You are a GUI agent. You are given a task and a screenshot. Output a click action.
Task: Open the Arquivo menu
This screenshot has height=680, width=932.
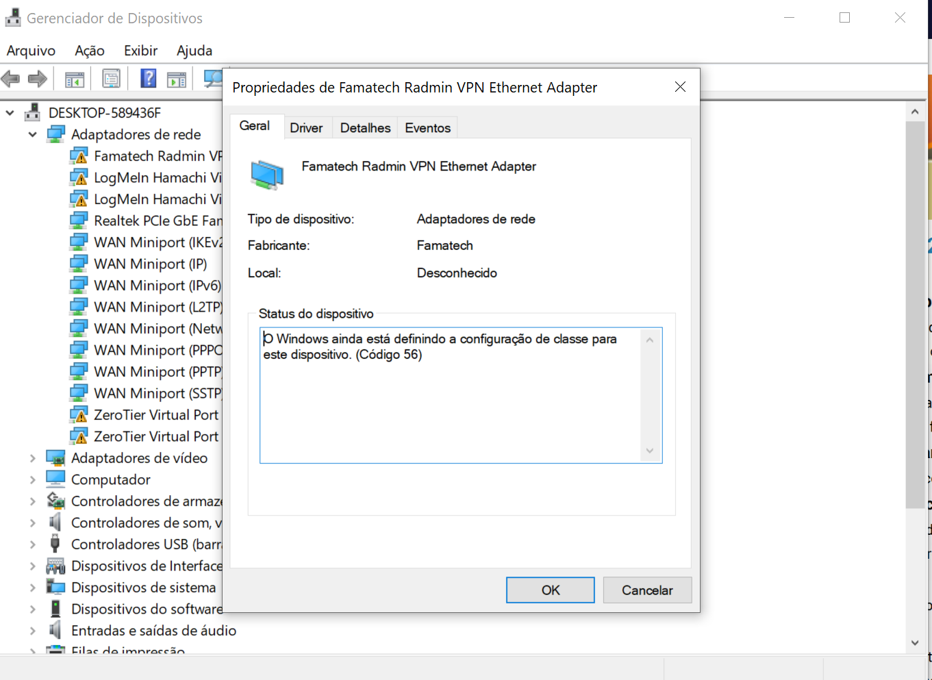31,51
